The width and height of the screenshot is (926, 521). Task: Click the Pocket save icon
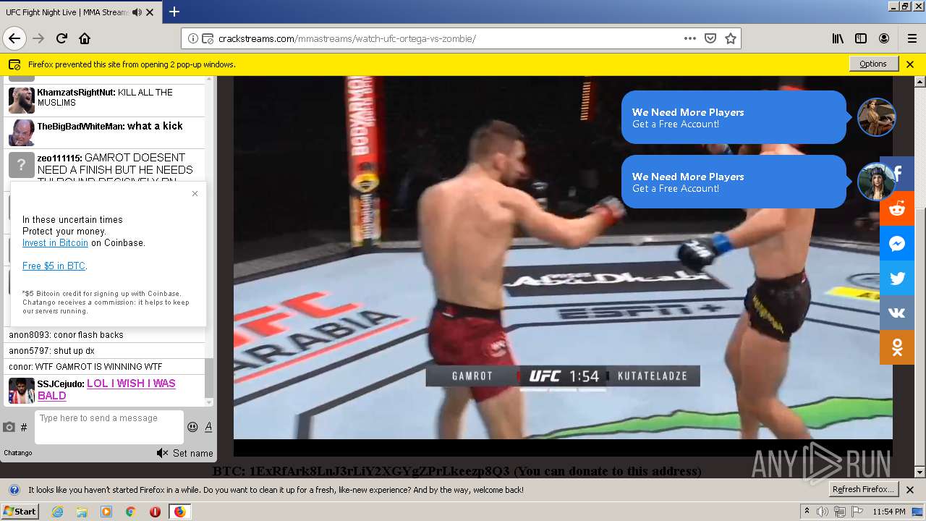pos(710,38)
